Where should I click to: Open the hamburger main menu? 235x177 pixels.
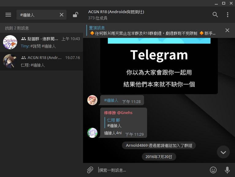pos(8,15)
